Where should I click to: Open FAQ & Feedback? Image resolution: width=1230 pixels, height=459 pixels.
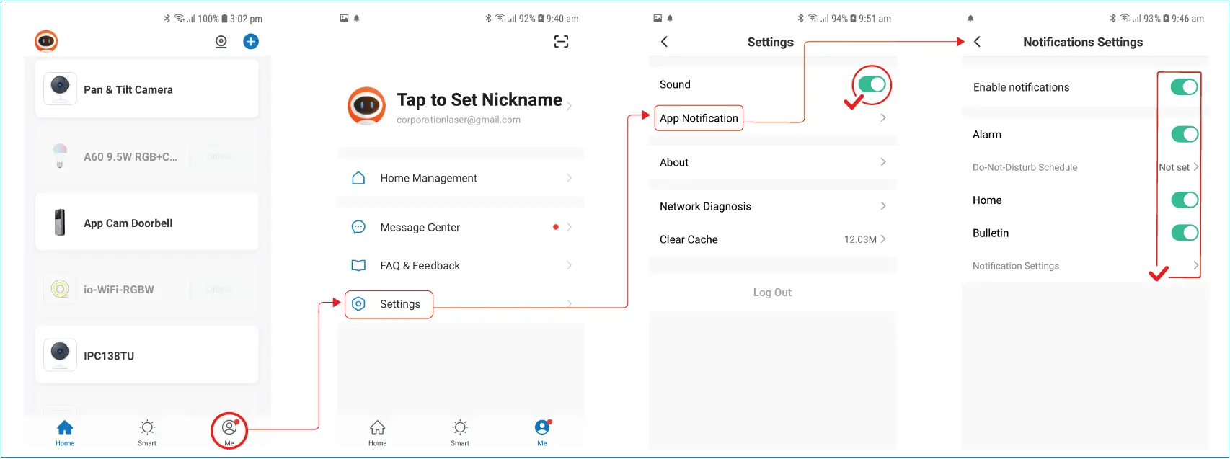[461, 266]
